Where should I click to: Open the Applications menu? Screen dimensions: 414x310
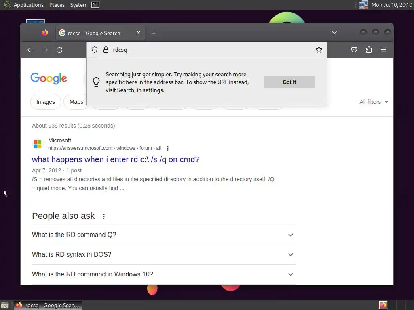[29, 5]
